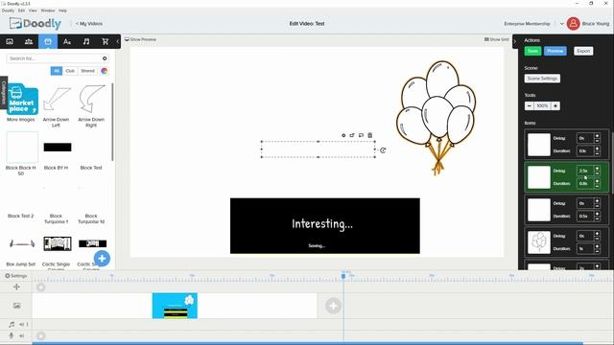Screen dimensions: 614x345
Task: Clear the asset search field
Action: [105, 58]
